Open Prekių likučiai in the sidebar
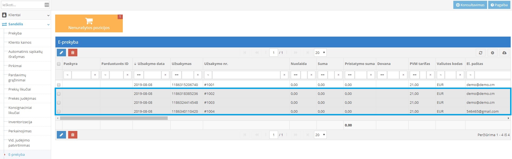The width and height of the screenshot is (512, 159). pyautogui.click(x=19, y=89)
